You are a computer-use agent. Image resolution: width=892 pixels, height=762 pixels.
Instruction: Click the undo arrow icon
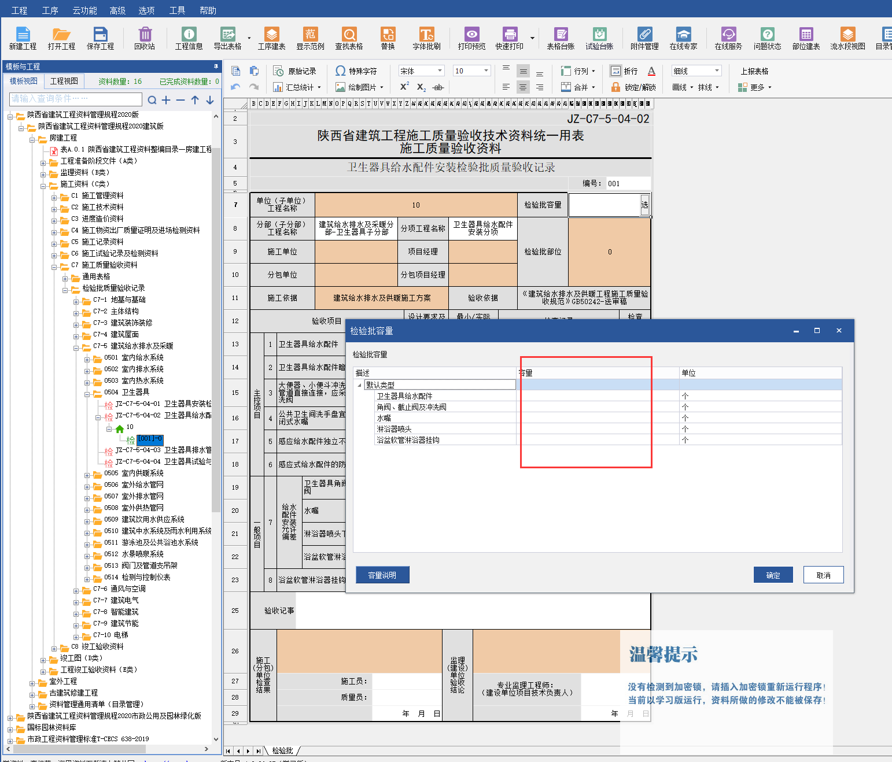click(235, 87)
